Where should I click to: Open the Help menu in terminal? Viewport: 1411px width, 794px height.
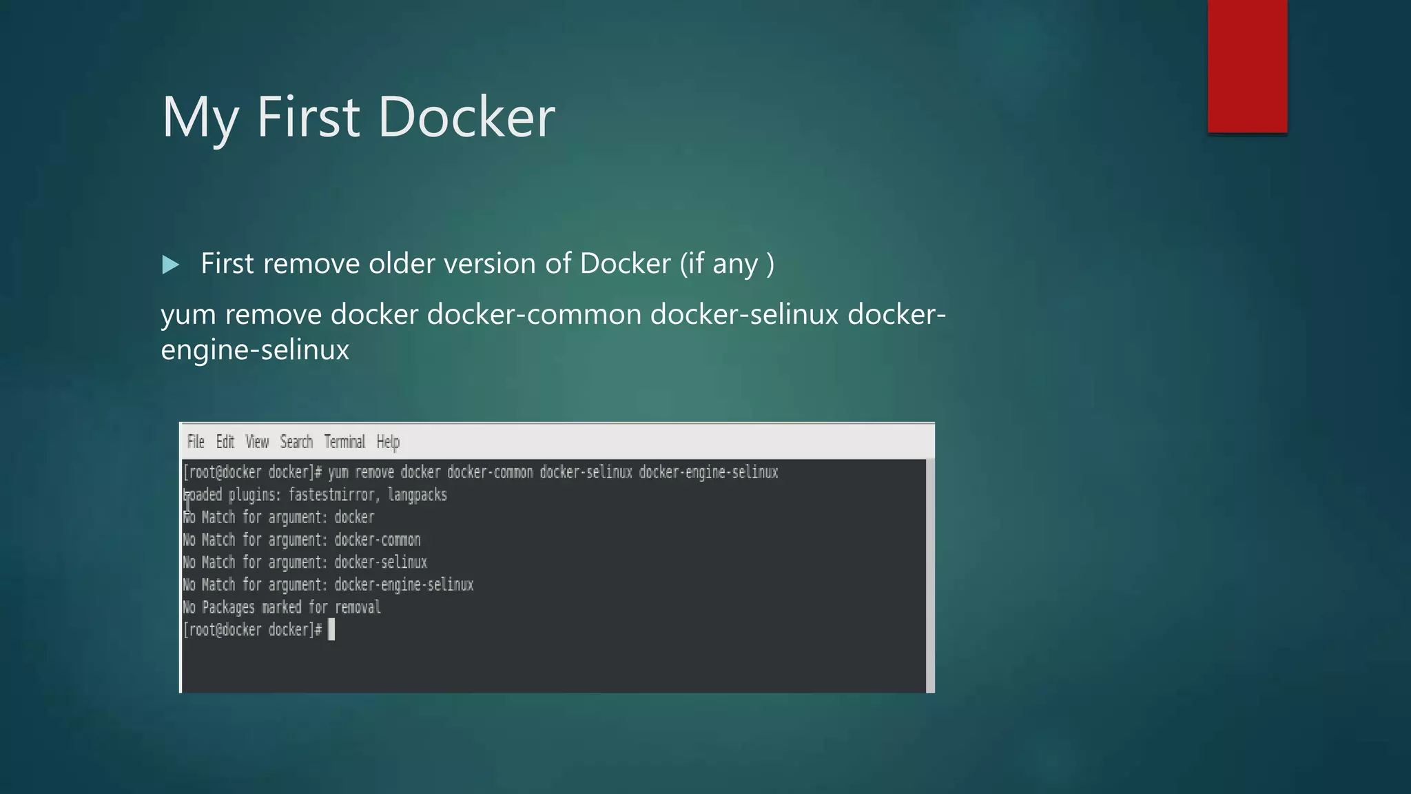[388, 442]
